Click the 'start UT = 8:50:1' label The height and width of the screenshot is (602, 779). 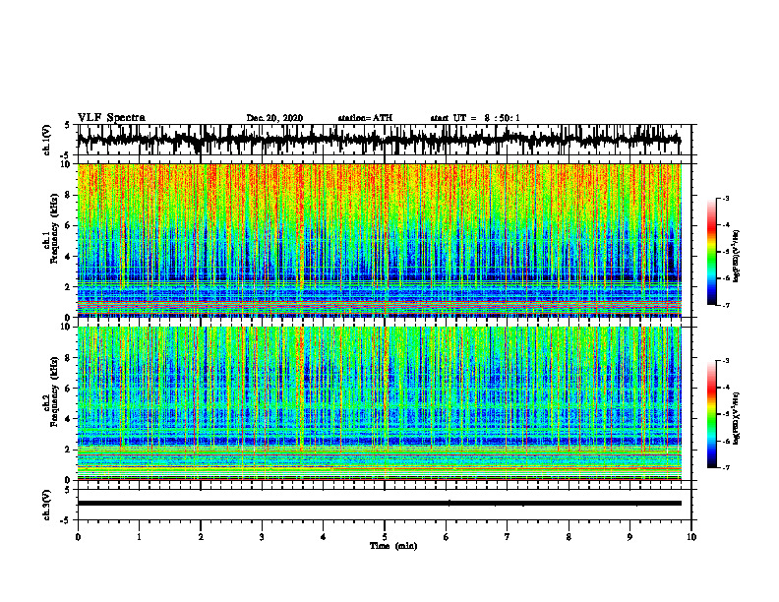coord(475,118)
